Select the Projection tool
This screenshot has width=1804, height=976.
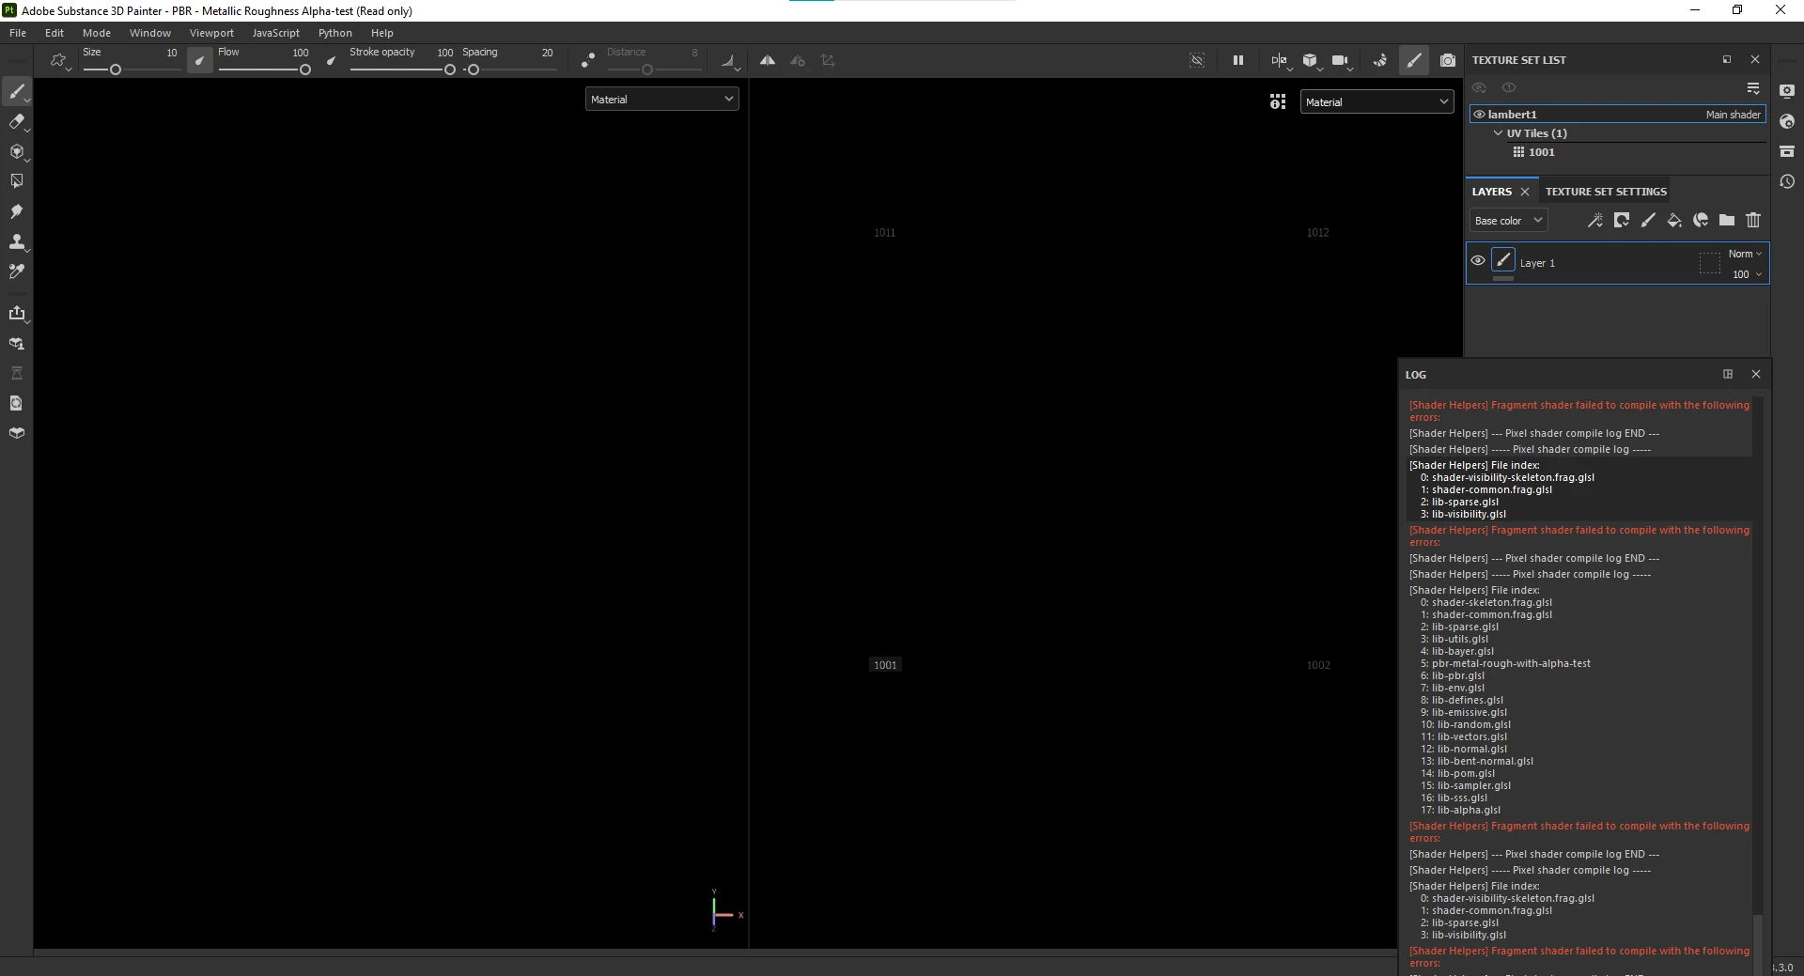[17, 151]
